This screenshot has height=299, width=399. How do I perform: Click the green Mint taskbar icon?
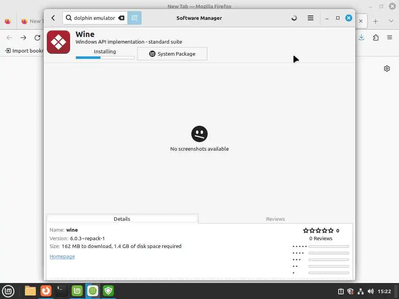77,291
